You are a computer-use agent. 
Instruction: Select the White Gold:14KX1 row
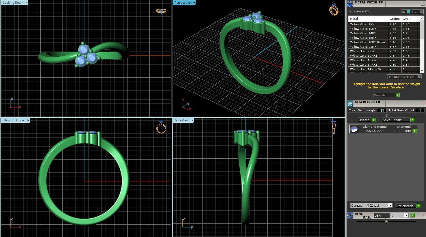pos(384,64)
